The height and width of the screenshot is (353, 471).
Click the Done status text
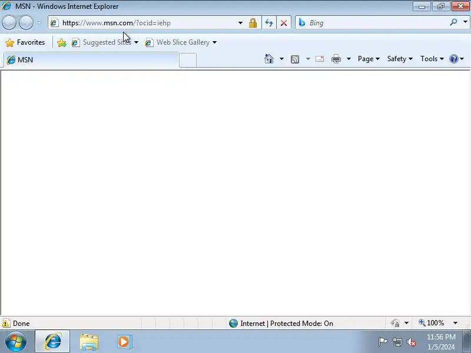pos(21,324)
